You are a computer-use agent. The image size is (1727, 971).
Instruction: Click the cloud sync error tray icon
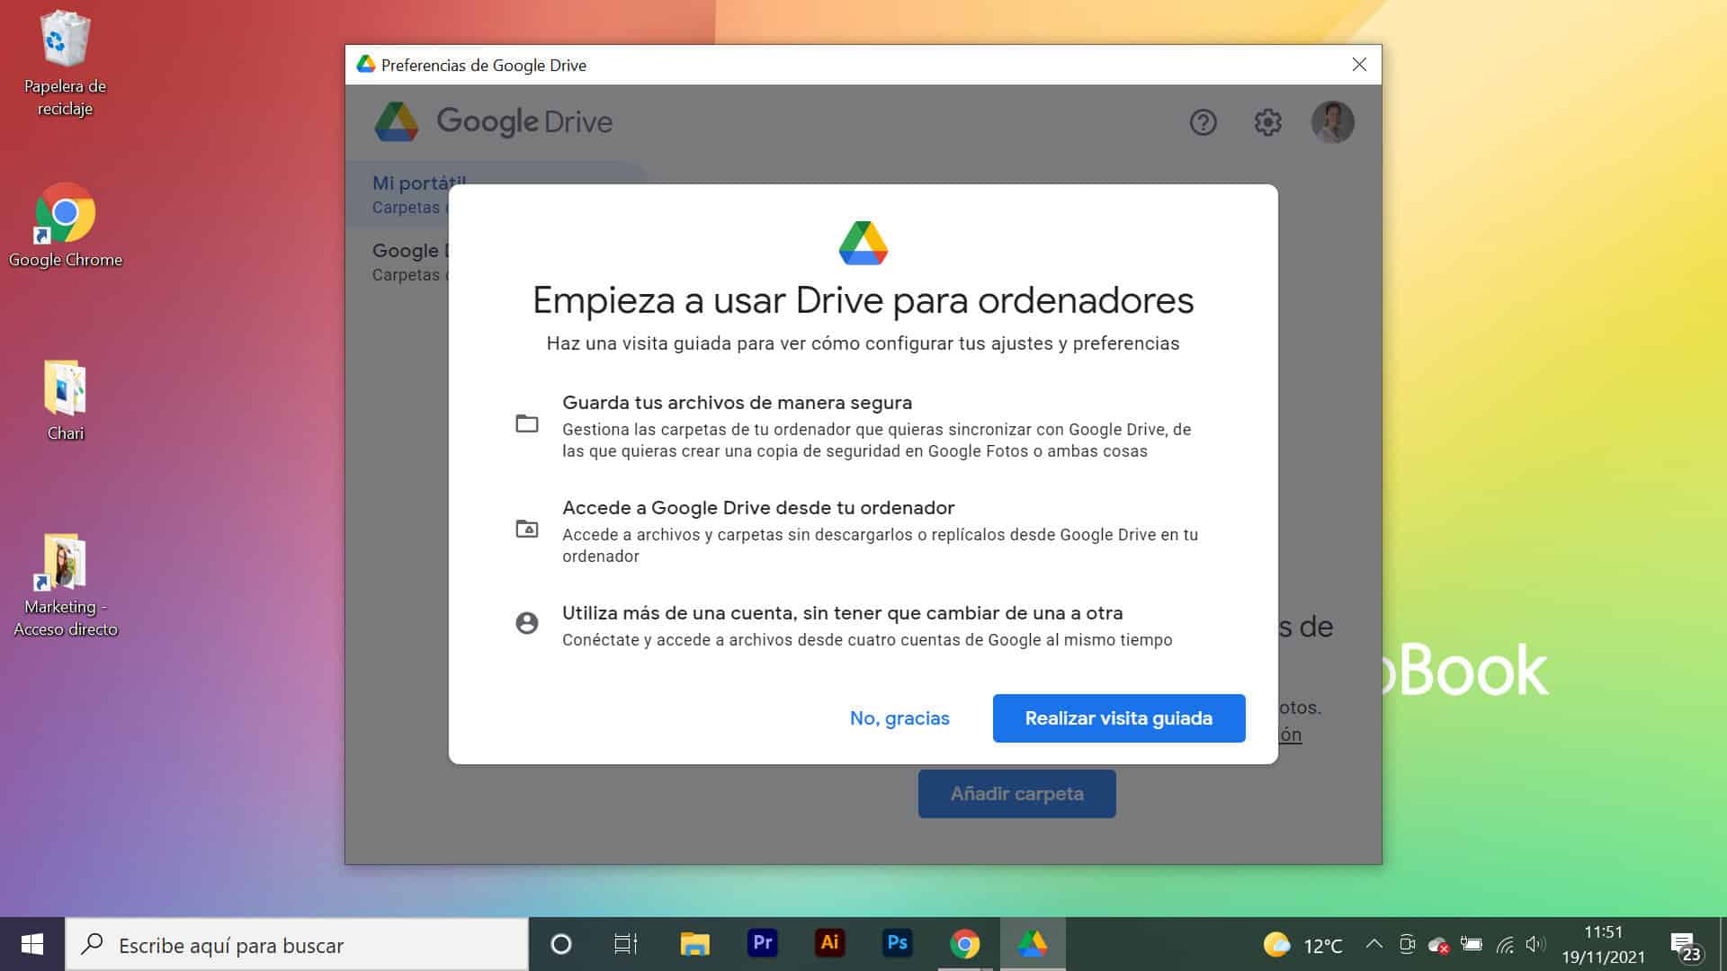(1438, 945)
